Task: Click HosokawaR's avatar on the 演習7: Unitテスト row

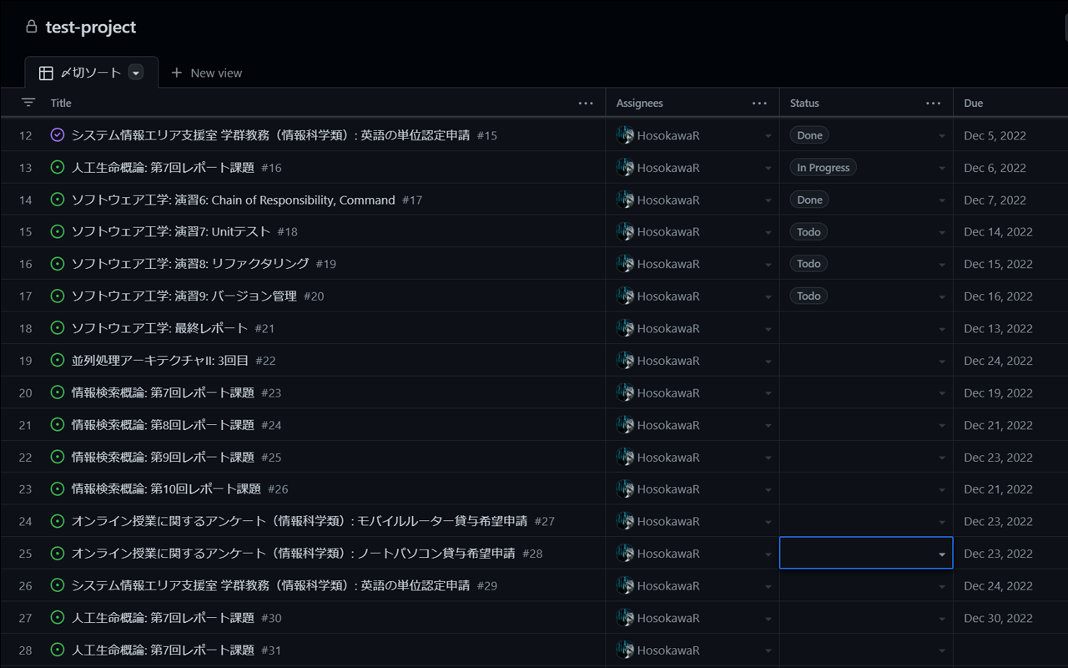Action: pos(626,231)
